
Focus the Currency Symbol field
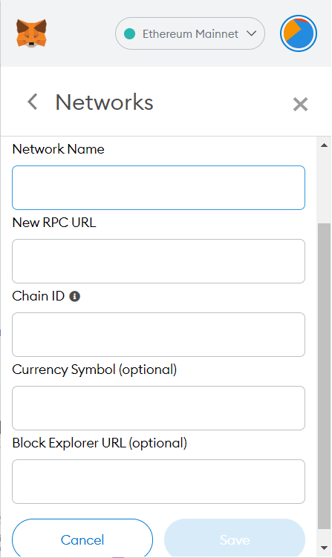pyautogui.click(x=158, y=408)
